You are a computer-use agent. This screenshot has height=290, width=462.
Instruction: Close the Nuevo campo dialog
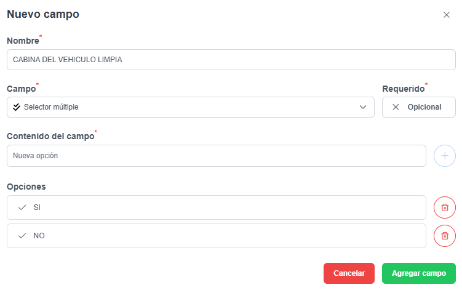click(x=447, y=15)
